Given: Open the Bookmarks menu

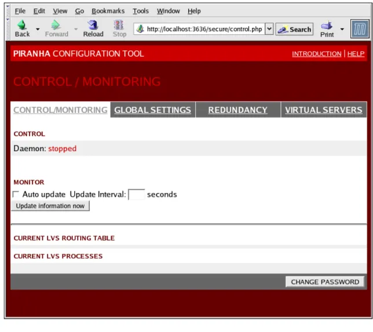Looking at the screenshot, I should [x=108, y=11].
